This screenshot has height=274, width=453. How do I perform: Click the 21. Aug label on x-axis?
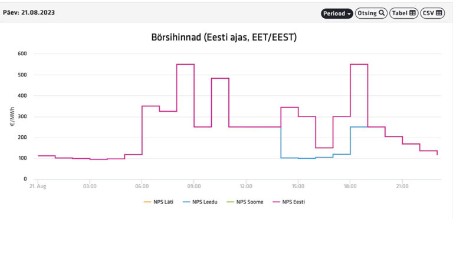tap(38, 186)
